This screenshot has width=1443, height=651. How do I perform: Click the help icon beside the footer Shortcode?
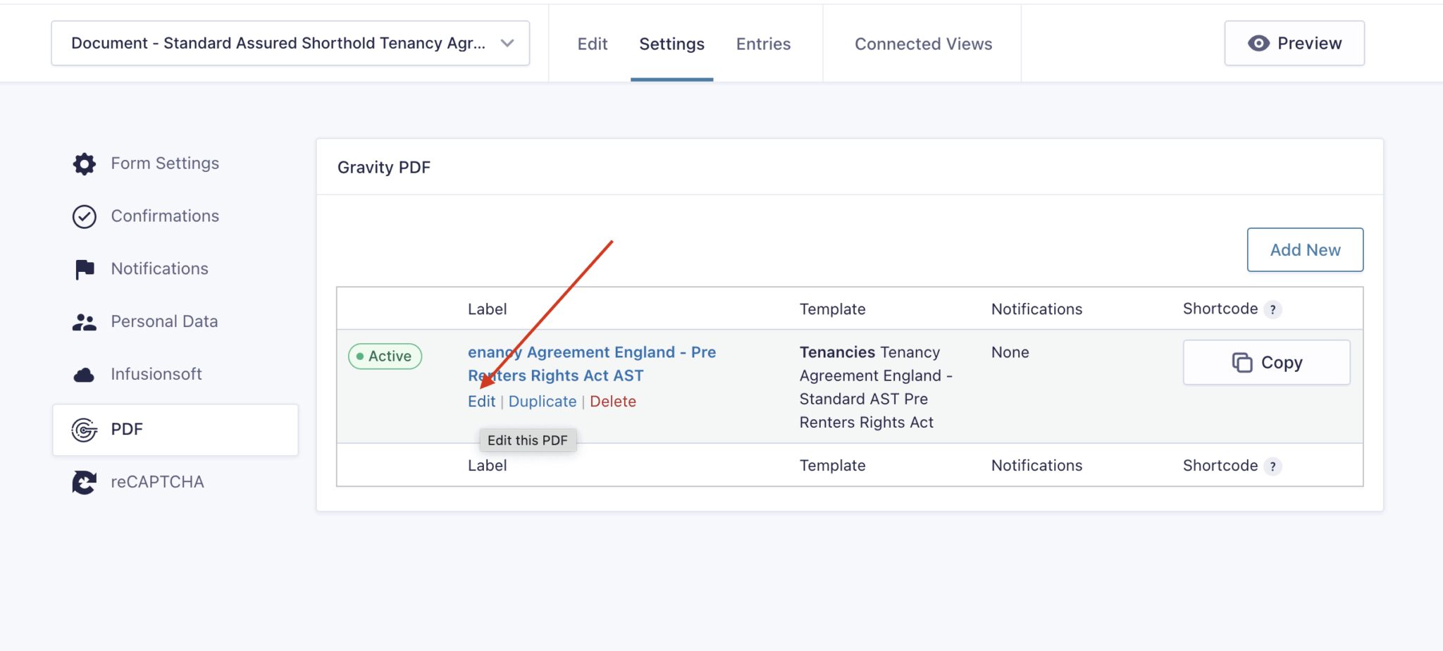[x=1272, y=466]
